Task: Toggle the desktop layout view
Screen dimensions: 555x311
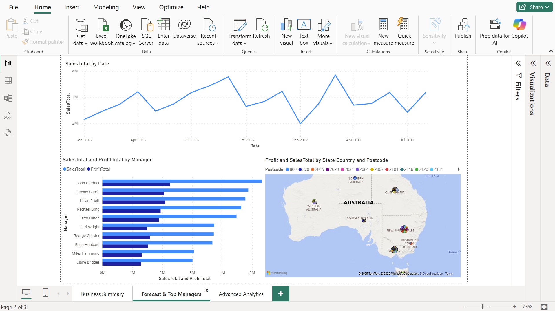Action: click(x=26, y=293)
